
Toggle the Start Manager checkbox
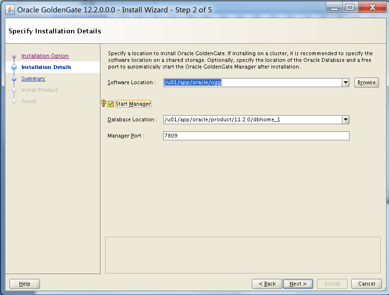point(110,104)
